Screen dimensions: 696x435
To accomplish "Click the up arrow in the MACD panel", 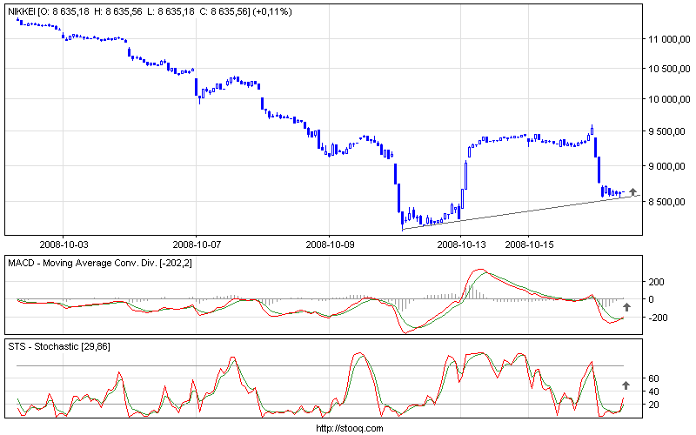I will click(626, 307).
